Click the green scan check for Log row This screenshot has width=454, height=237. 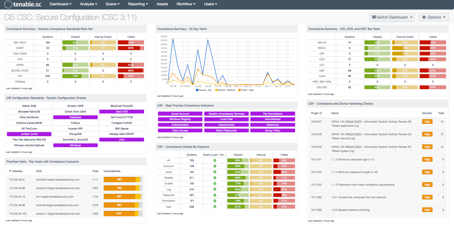click(x=215, y=189)
